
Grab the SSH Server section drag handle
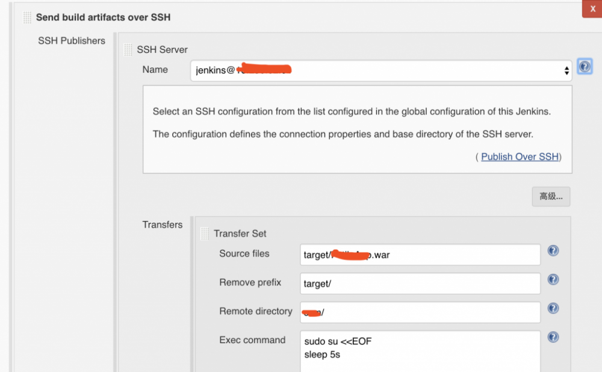128,49
